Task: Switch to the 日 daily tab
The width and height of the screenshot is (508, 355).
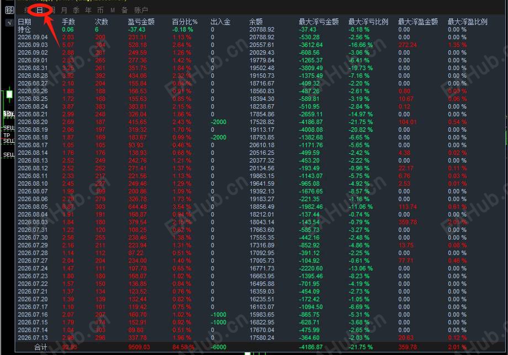Action: (40, 10)
